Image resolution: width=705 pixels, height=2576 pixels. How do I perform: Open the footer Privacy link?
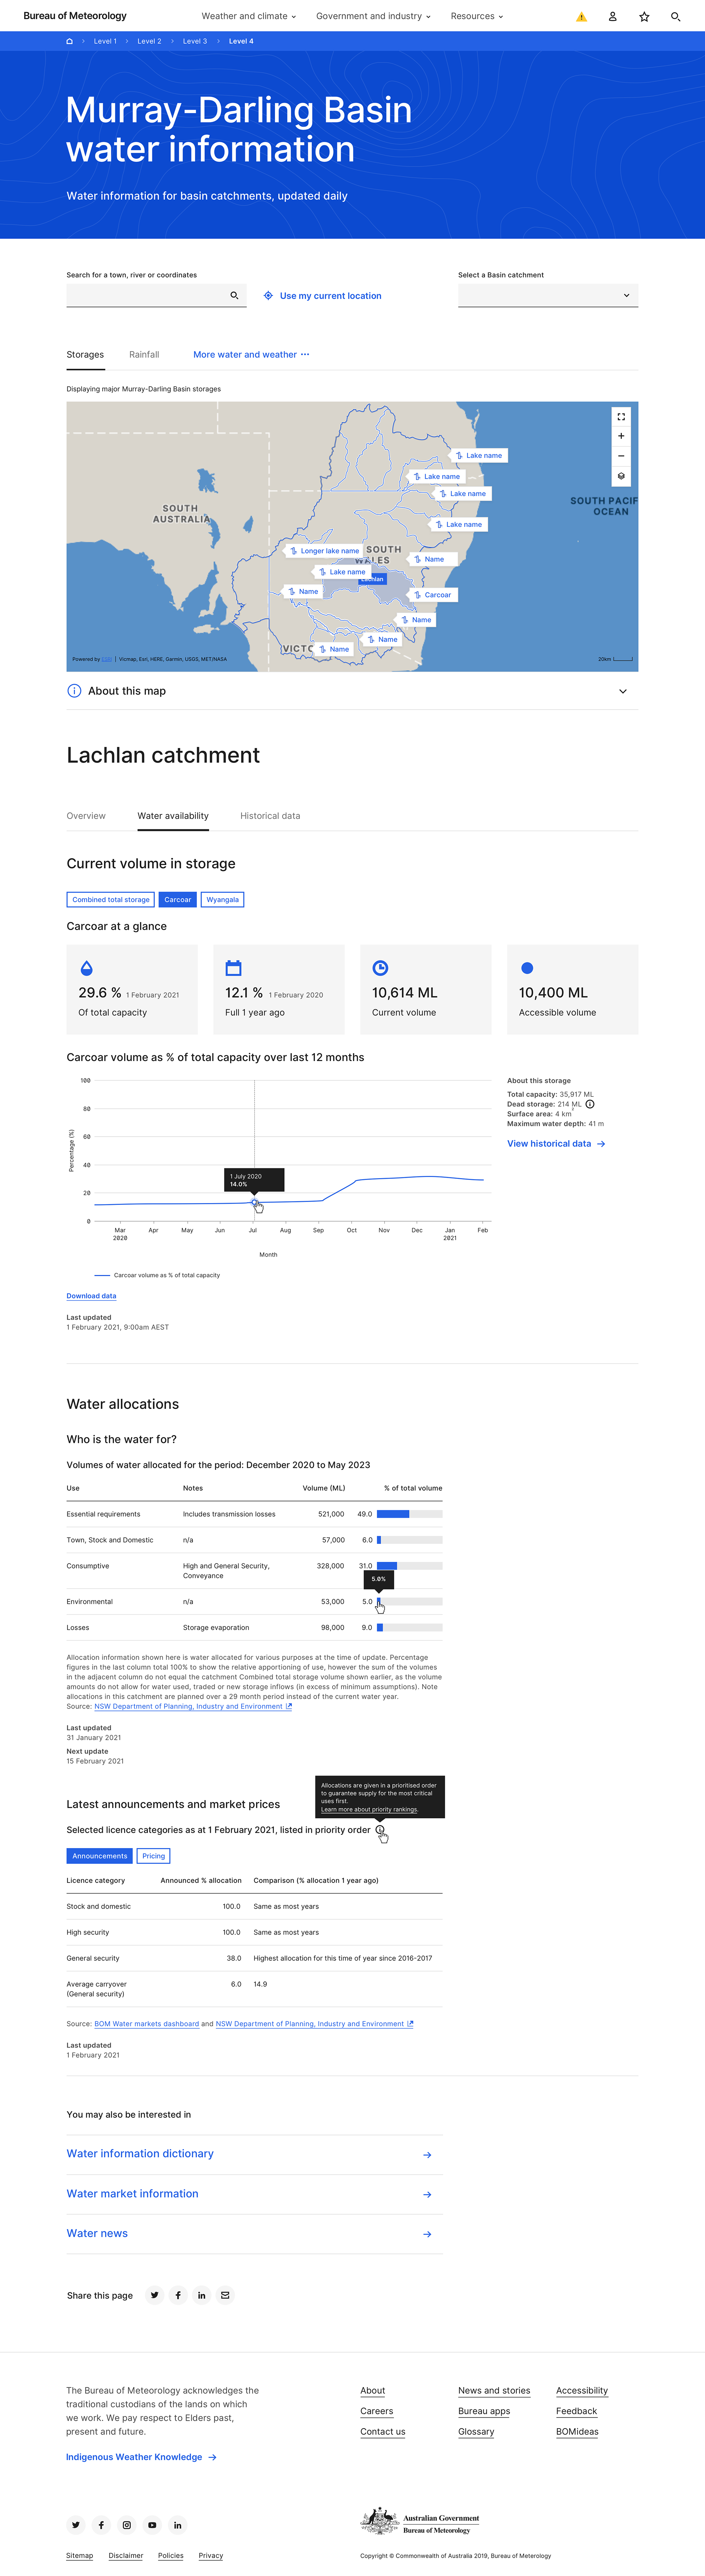(210, 2555)
